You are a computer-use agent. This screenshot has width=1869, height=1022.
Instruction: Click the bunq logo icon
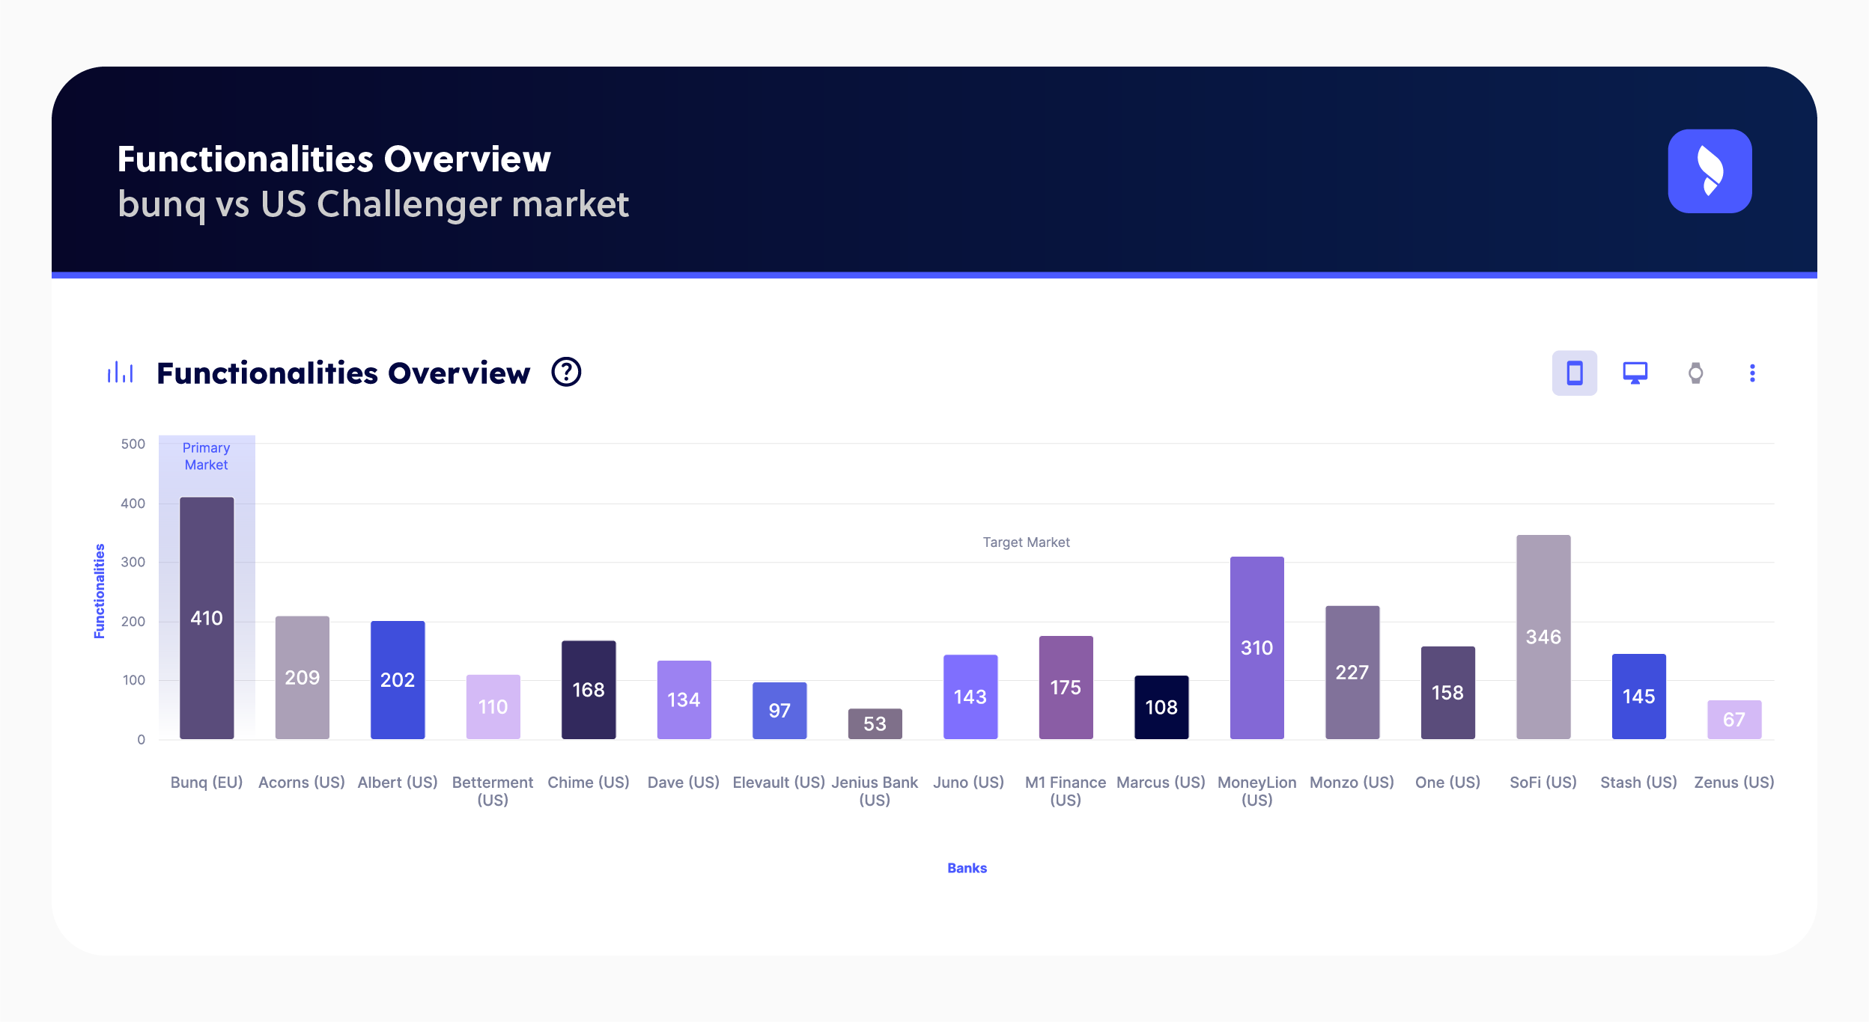click(1710, 171)
